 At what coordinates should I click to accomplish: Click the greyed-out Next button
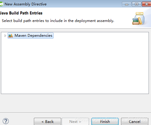[x=75, y=121]
